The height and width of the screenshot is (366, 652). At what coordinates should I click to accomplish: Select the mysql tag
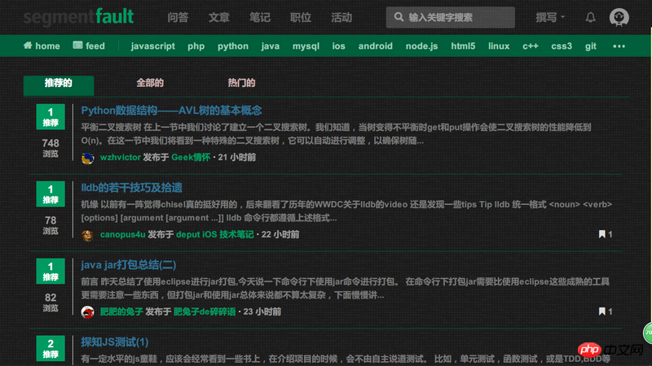pos(306,46)
